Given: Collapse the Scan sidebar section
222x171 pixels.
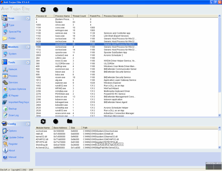Looking at the screenshot, I should 28,18.
